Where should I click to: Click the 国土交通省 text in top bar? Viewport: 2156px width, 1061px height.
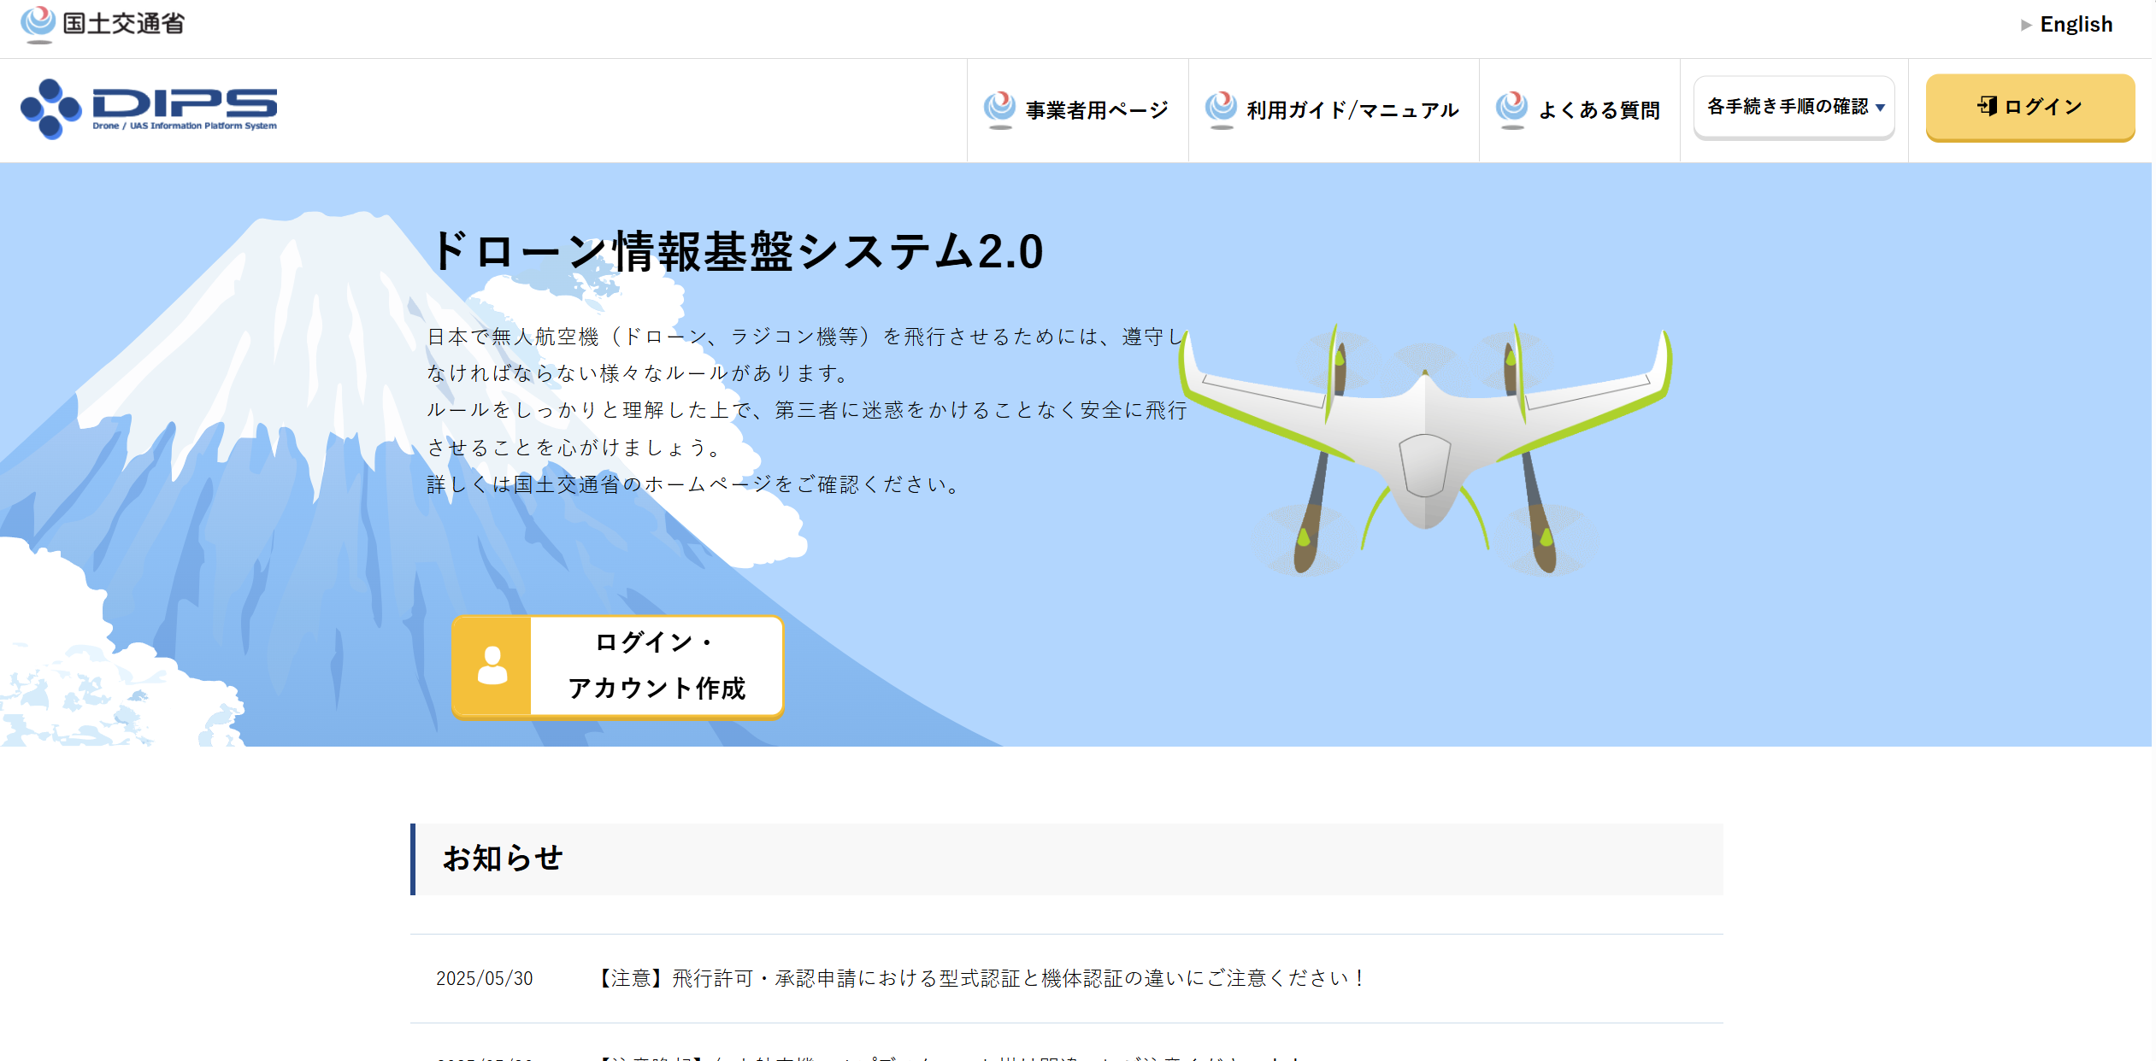coord(123,24)
